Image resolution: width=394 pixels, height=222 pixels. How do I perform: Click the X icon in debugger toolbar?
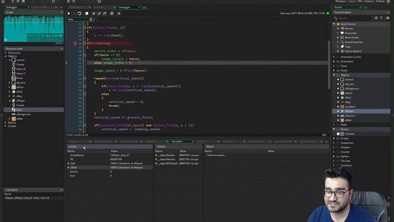[119, 14]
